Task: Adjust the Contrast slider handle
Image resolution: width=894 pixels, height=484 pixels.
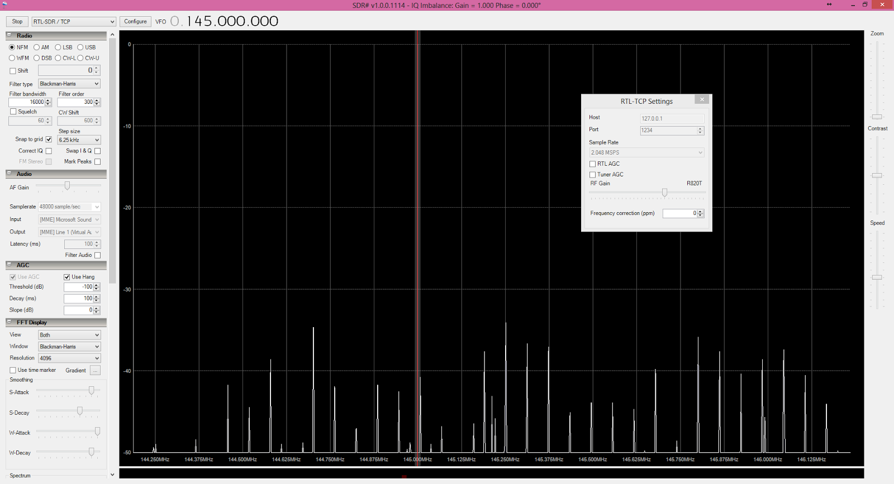Action: 877,176
